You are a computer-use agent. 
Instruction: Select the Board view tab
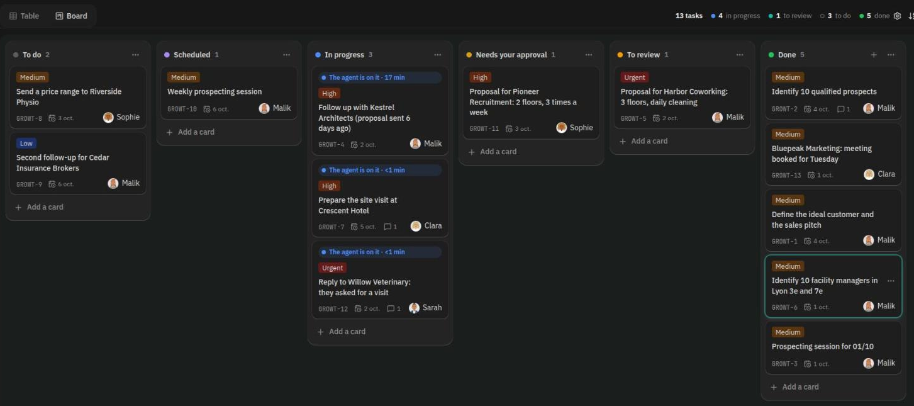click(x=71, y=16)
